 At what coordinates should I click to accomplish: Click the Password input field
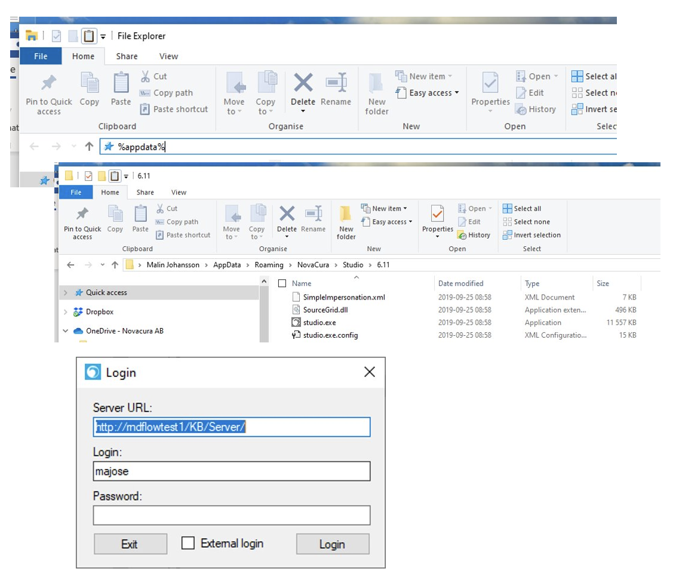(232, 515)
